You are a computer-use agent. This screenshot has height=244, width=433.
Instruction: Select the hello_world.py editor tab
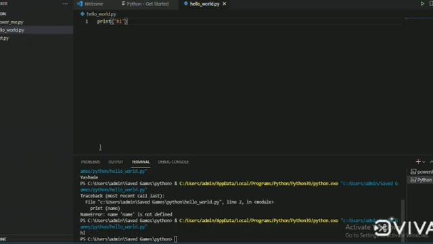[204, 4]
